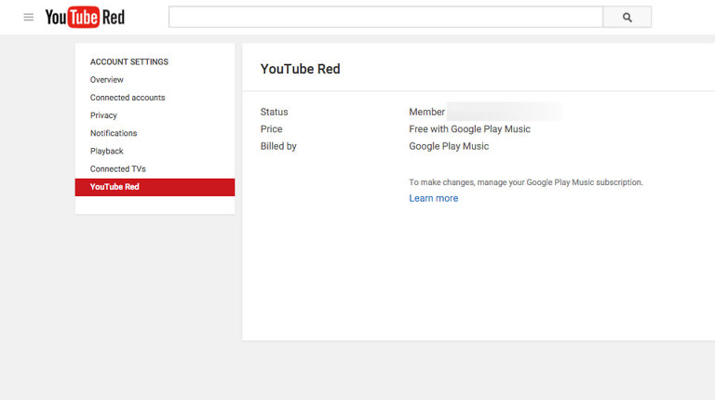Switch to Playback settings
Screen dimensions: 715x400
click(107, 151)
